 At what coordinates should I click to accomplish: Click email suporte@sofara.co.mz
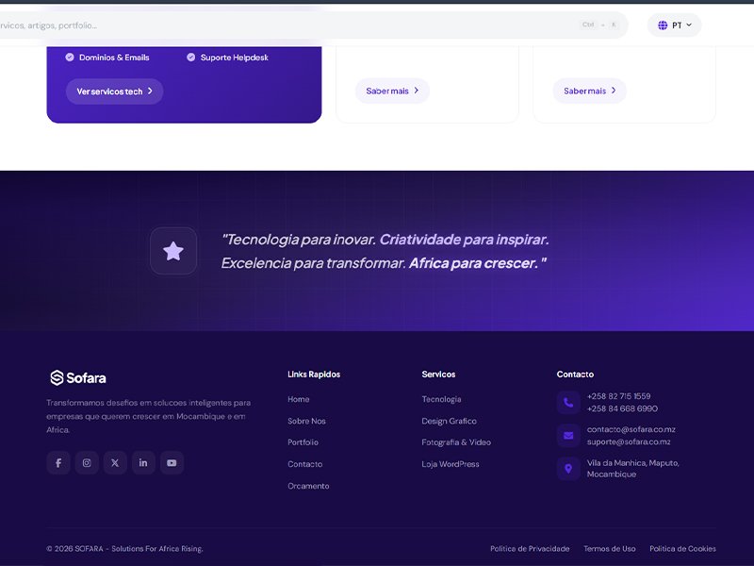point(629,441)
